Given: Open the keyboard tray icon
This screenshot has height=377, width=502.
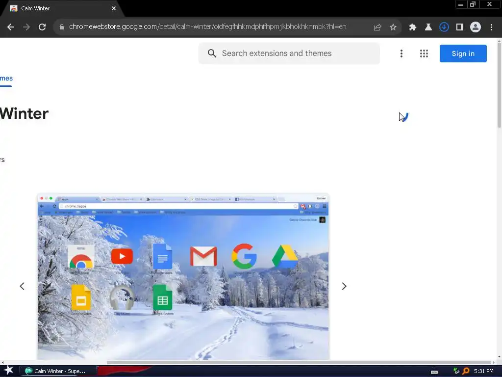Looking at the screenshot, I should click(434, 372).
